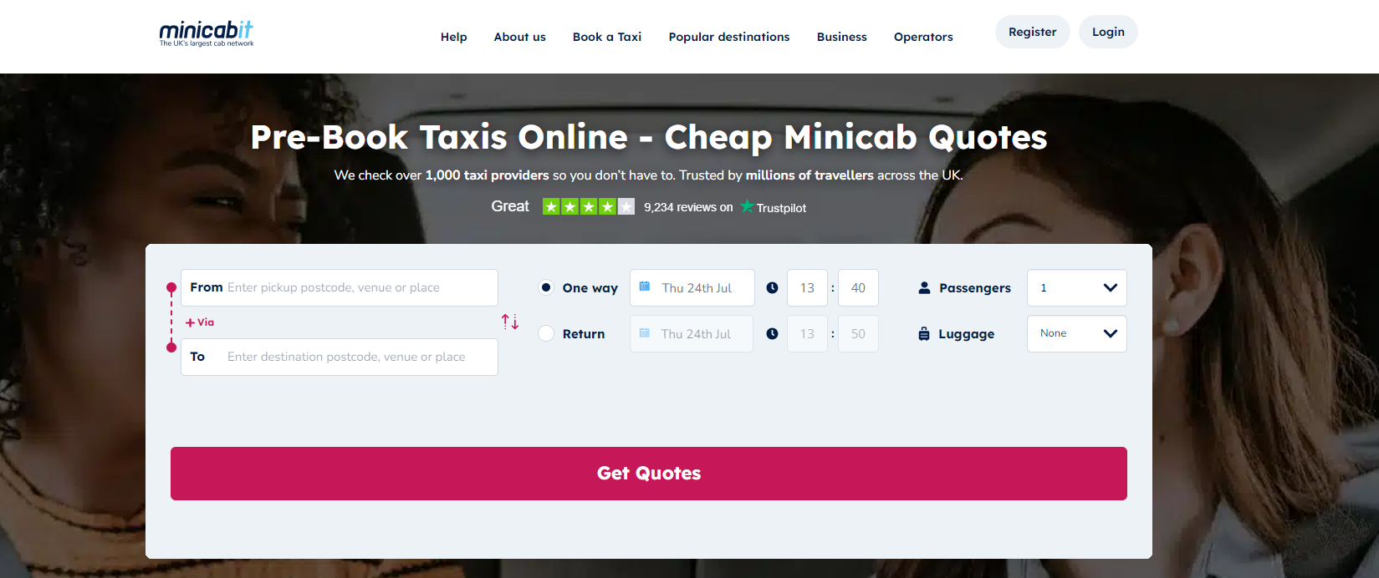Click the Register button
This screenshot has height=578, width=1379.
(1033, 32)
